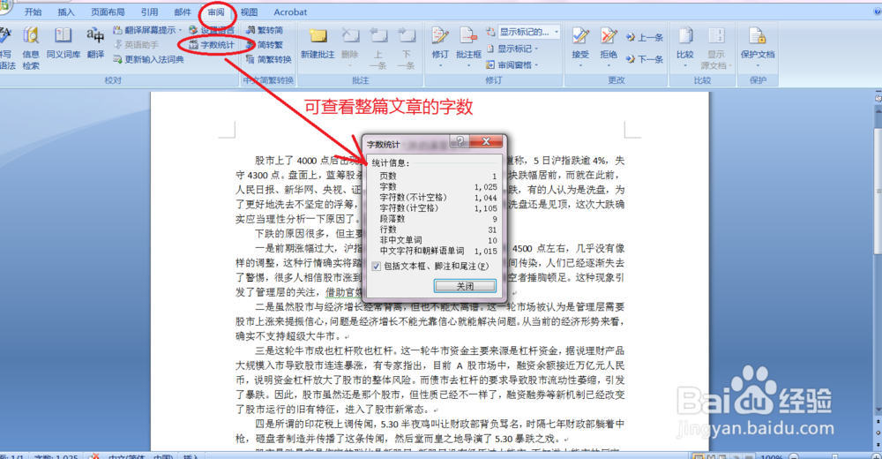The height and width of the screenshot is (459, 882).
Task: Go to Next change (下一条) in 更改 group
Action: click(645, 58)
